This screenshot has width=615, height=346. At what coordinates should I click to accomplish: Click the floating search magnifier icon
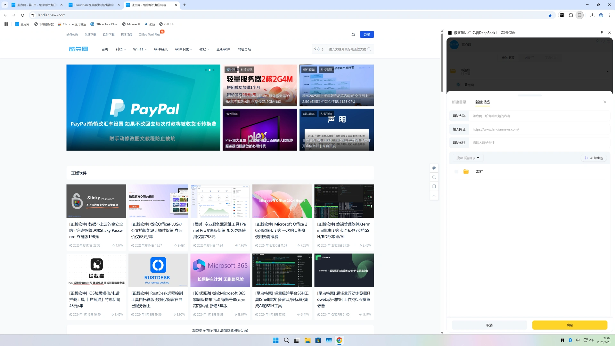pyautogui.click(x=434, y=177)
